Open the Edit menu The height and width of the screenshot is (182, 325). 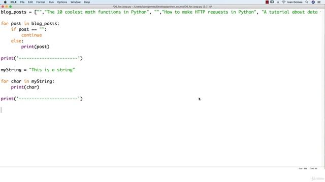(30, 2)
